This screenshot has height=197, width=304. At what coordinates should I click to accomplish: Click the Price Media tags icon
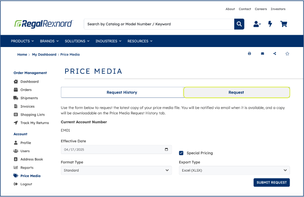[x=16, y=176]
